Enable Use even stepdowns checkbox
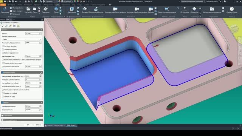 click(x=3, y=90)
